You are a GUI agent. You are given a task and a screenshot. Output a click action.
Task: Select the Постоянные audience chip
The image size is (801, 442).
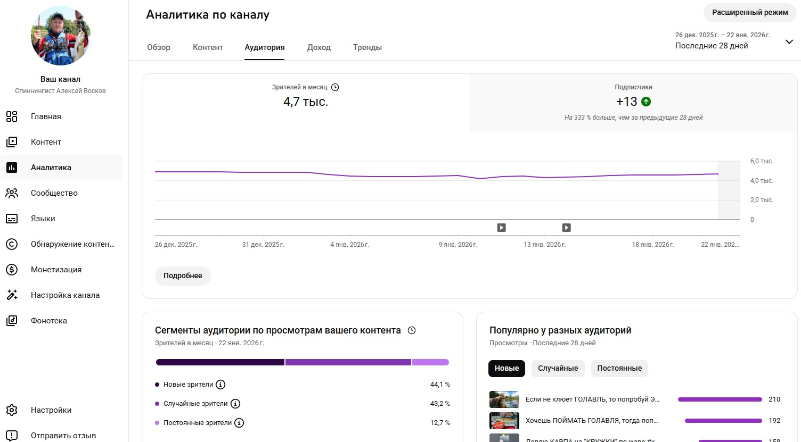tap(619, 368)
